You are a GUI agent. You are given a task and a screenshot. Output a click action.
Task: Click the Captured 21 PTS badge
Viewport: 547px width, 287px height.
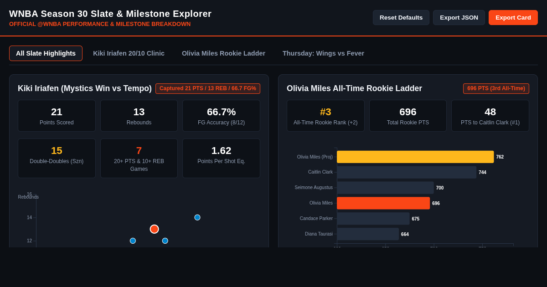tap(208, 88)
